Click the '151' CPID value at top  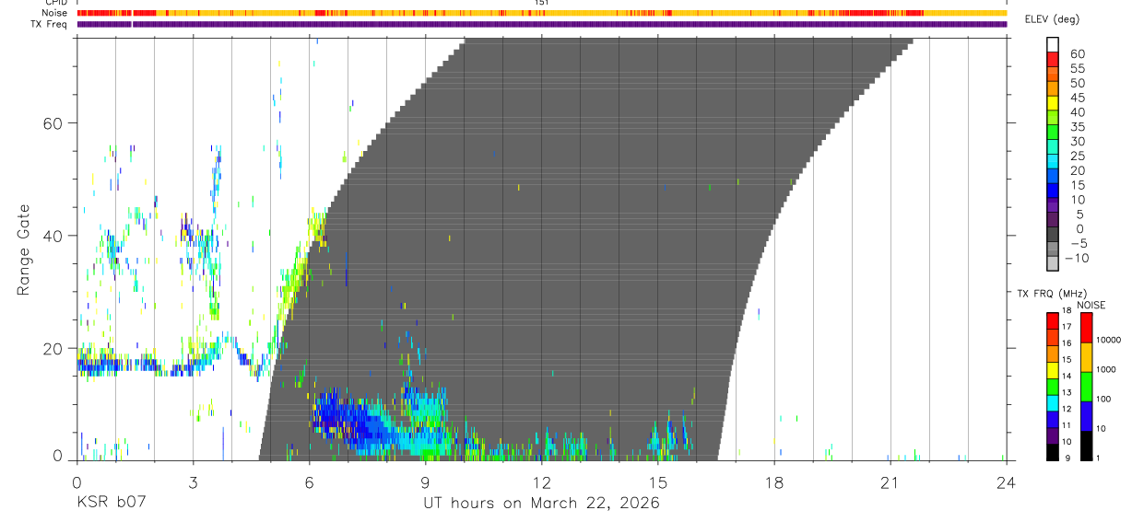[x=542, y=3]
